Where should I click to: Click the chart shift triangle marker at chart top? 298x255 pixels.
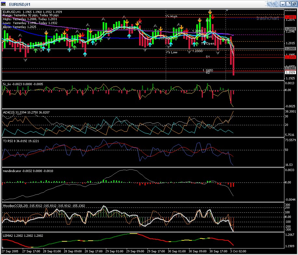(227, 10)
